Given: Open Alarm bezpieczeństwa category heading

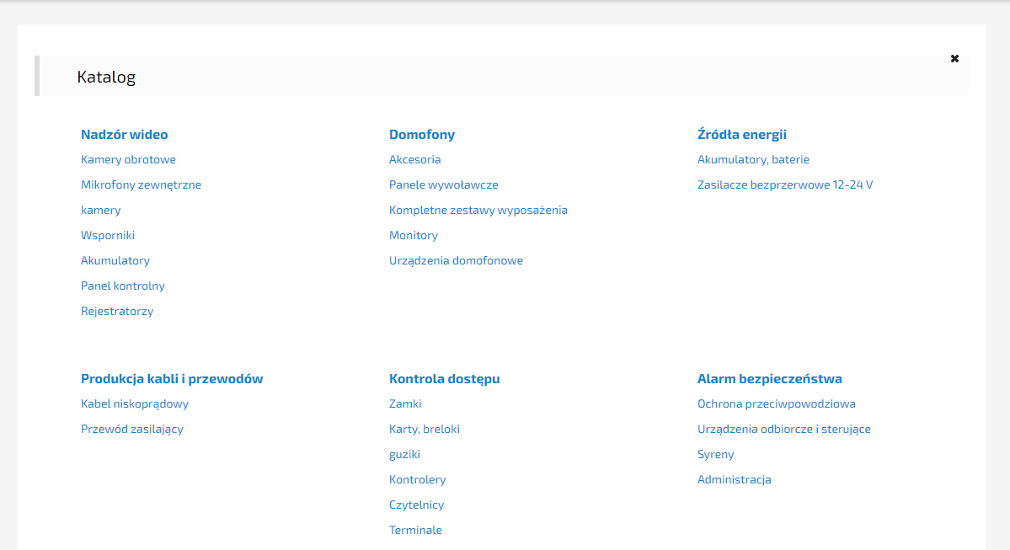Looking at the screenshot, I should [769, 379].
